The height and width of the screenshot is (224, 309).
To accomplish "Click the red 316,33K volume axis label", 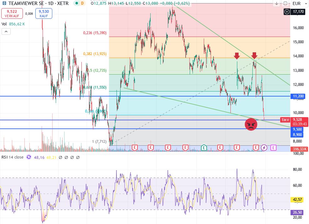I will 299,149.
